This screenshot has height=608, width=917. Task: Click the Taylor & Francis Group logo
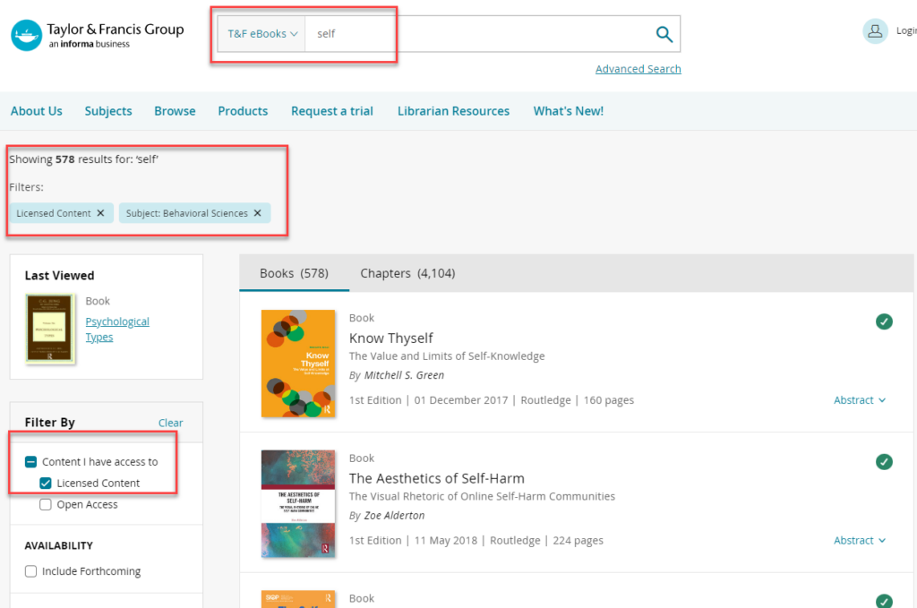click(x=97, y=35)
